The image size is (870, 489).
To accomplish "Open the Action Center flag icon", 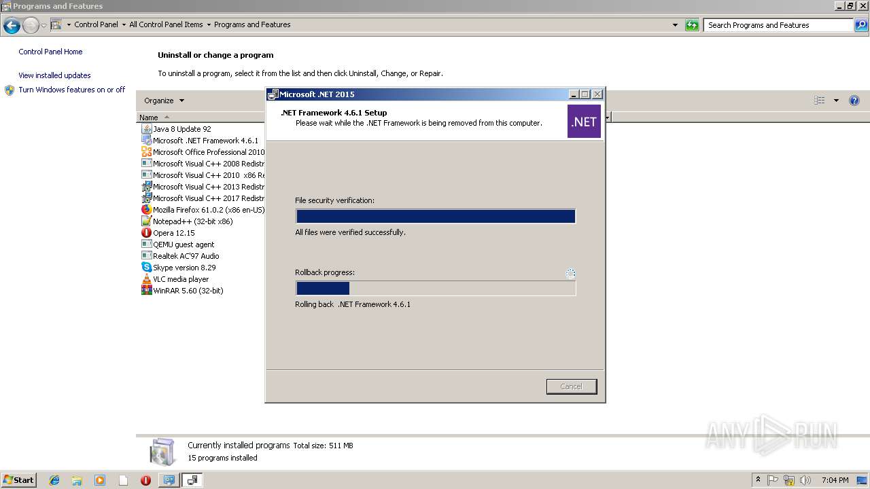I will click(x=773, y=480).
